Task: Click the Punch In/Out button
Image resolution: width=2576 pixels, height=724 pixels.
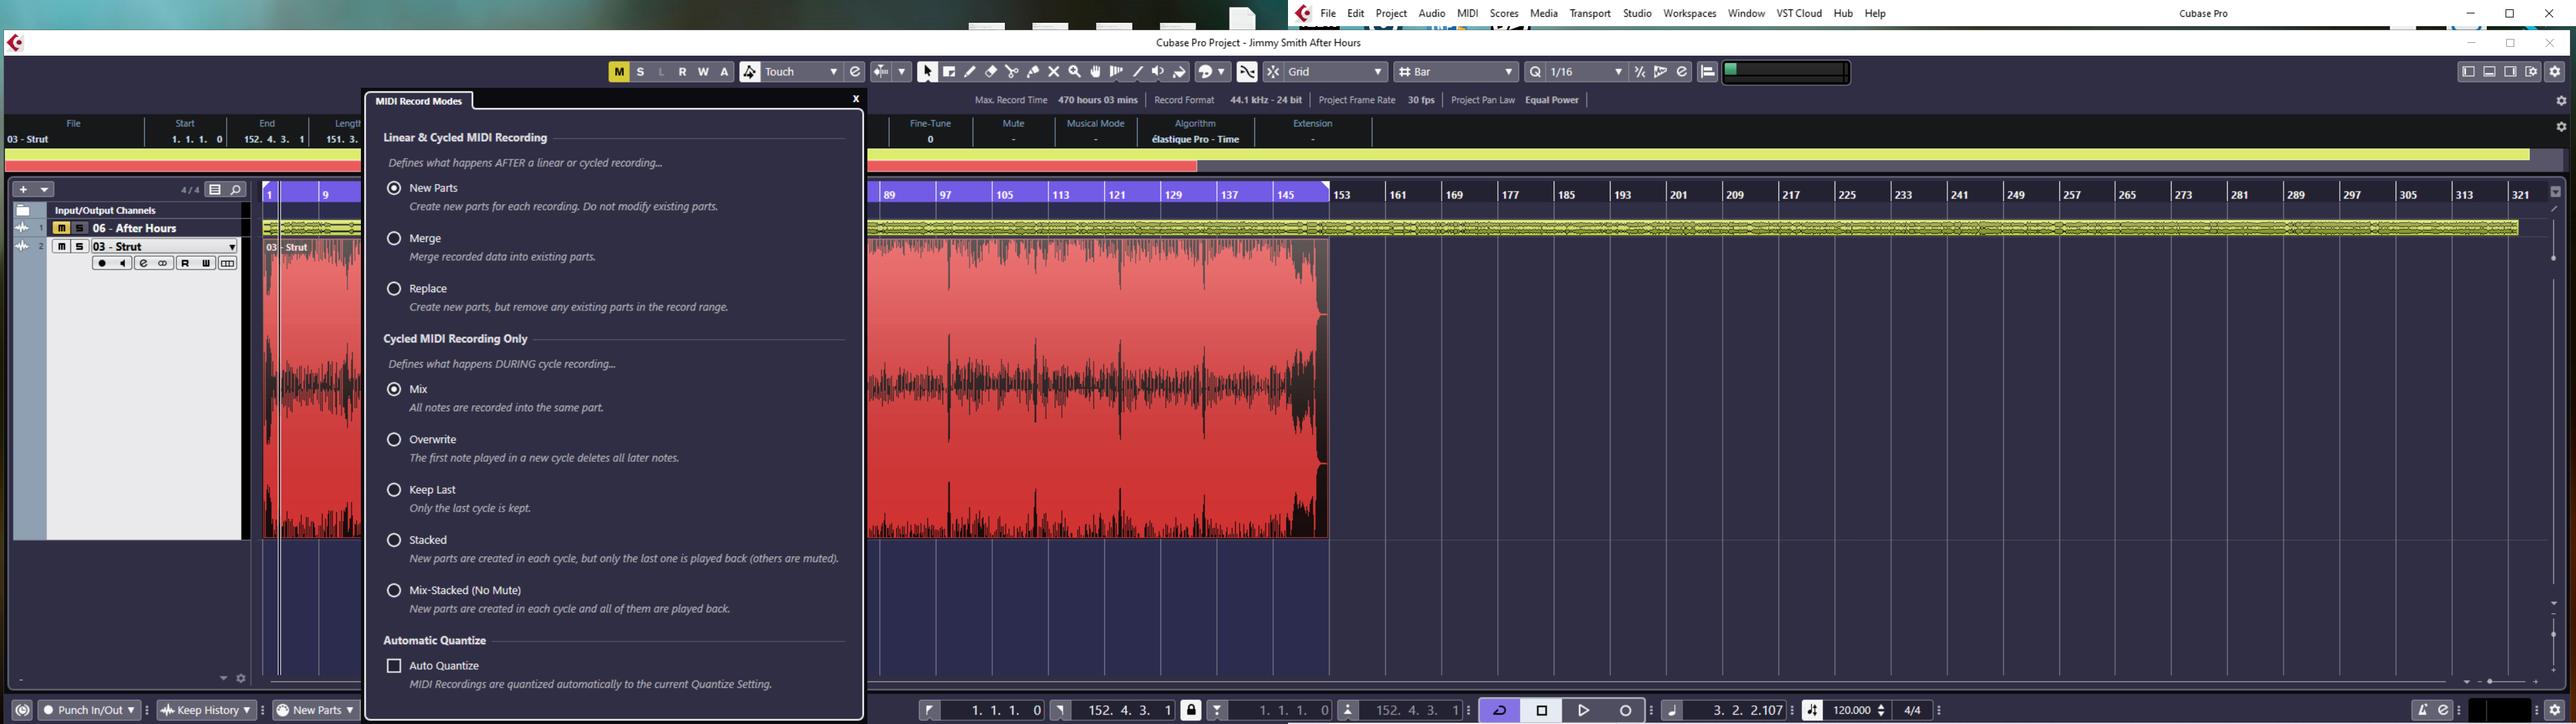Action: [x=88, y=710]
